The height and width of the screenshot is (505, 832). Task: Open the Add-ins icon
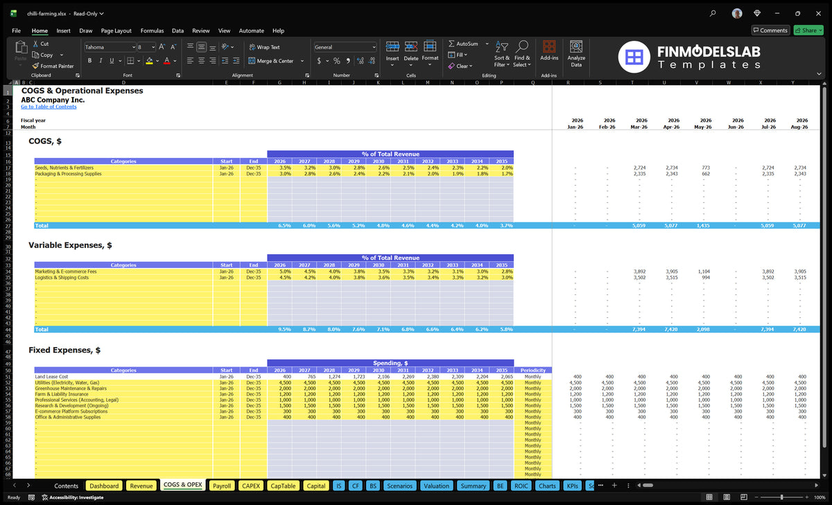549,46
